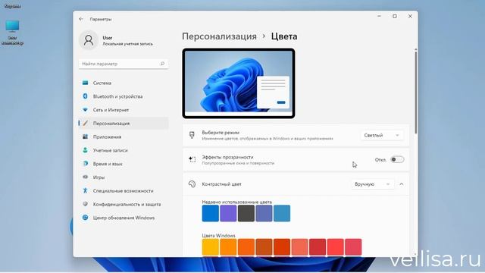Screen dimensions: 485x273
Task: Open Игры settings category
Action: click(x=124, y=177)
